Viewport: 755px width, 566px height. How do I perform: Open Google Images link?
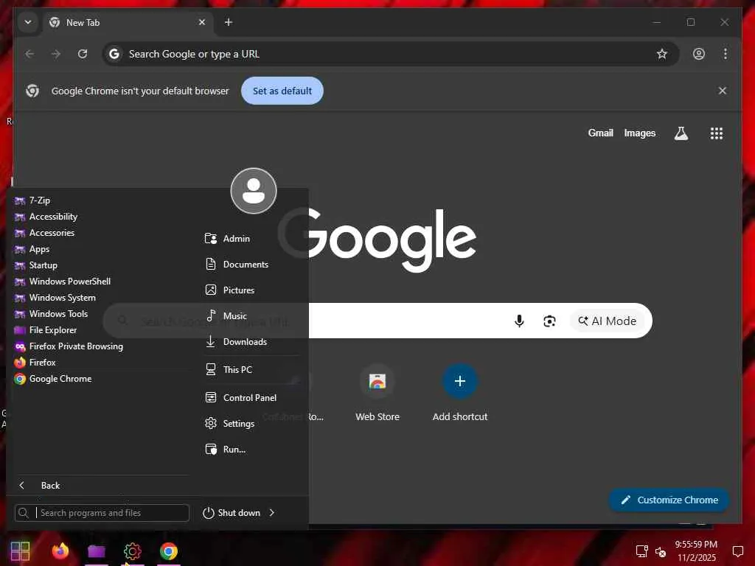point(639,133)
